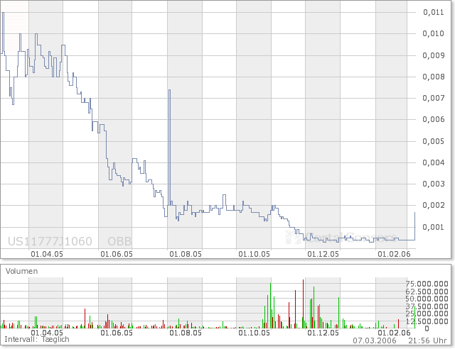Click the 75.000.000 volume axis label

[427, 284]
